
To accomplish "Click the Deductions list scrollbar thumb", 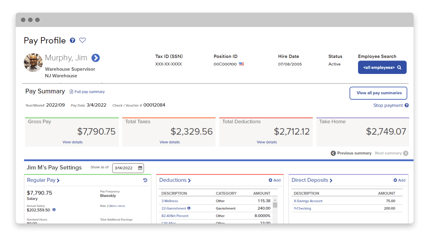I will tap(275, 205).
